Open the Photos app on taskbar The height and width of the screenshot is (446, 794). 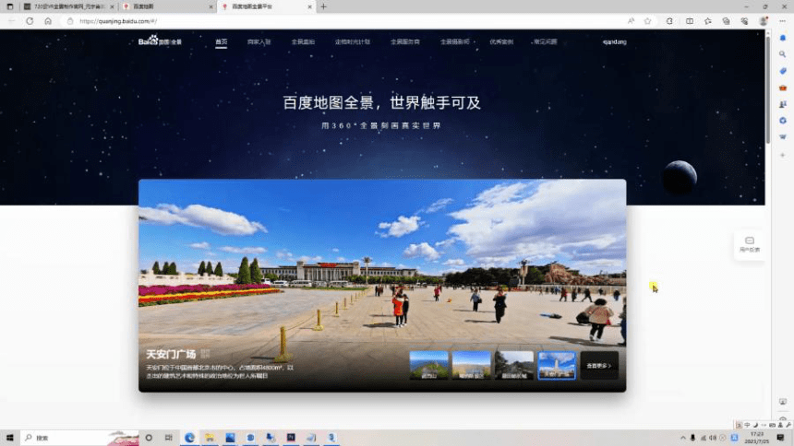230,438
